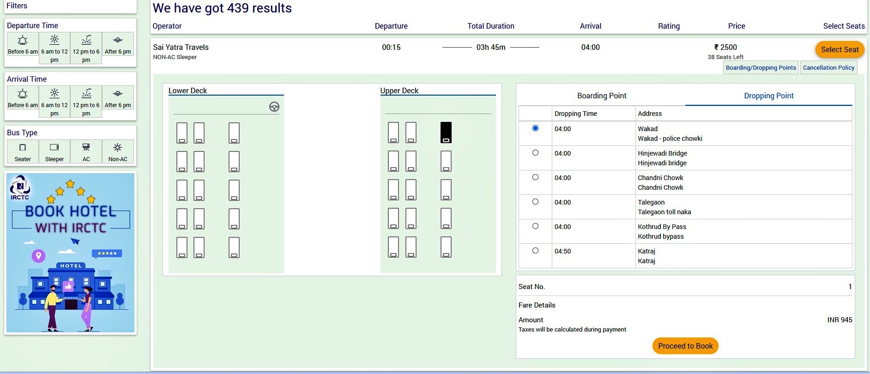Switch to the Boarding Point tab
The width and height of the screenshot is (870, 374).
pyautogui.click(x=601, y=96)
